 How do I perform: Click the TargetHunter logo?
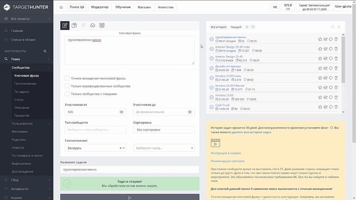pyautogui.click(x=26, y=7)
